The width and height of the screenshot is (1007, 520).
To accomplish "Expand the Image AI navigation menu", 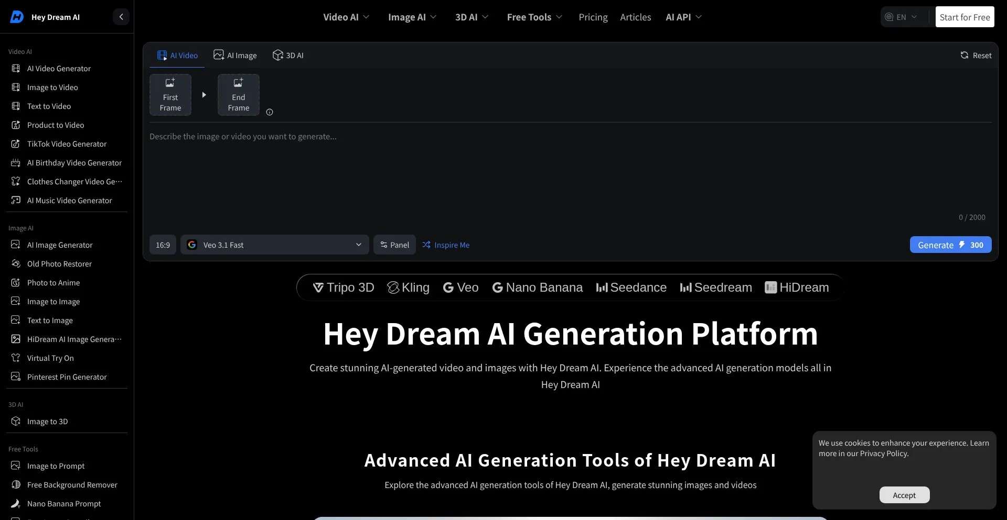I will pyautogui.click(x=412, y=17).
